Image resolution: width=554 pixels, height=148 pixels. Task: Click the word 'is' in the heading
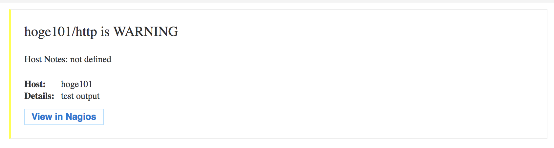(x=105, y=32)
